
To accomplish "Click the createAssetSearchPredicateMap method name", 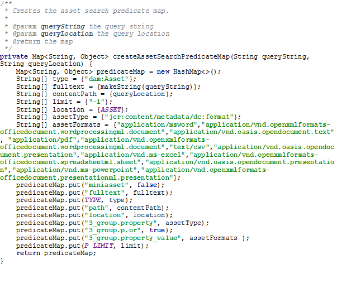I will tap(171, 57).
